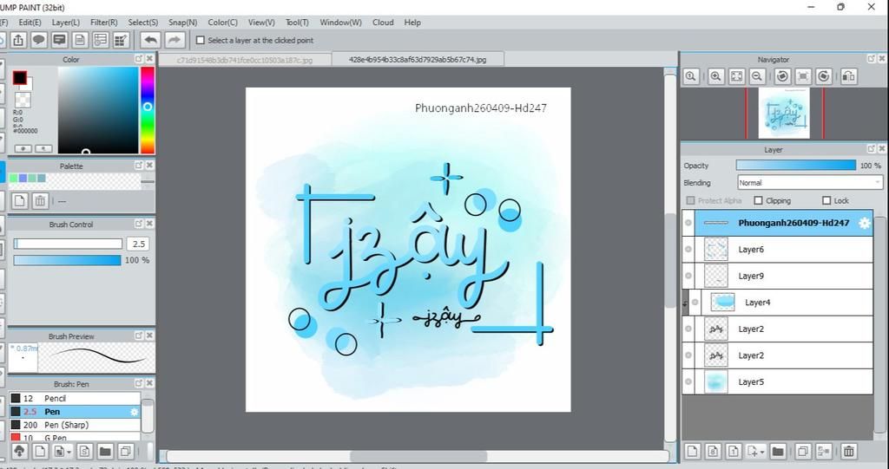Screen dimensions: 889x469
Task: Click the transparent color checkered swatch
Action: click(23, 101)
